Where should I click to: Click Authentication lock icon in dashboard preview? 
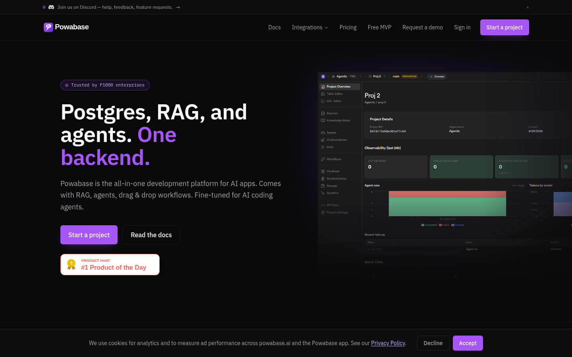pyautogui.click(x=323, y=178)
